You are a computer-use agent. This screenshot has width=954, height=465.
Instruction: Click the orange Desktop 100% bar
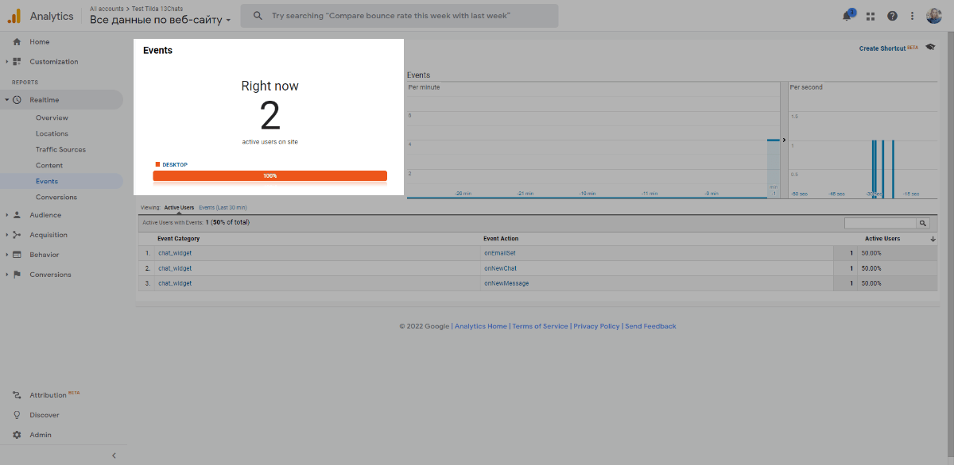(x=270, y=175)
